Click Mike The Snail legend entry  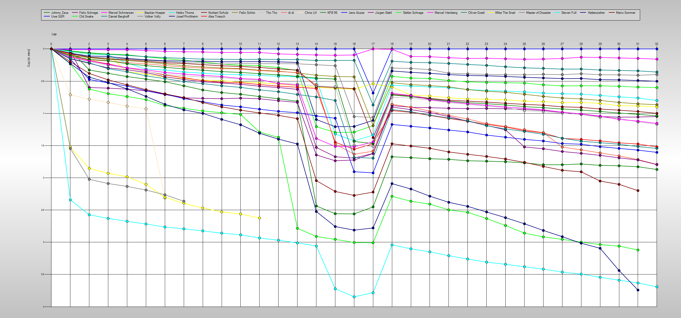click(x=505, y=13)
